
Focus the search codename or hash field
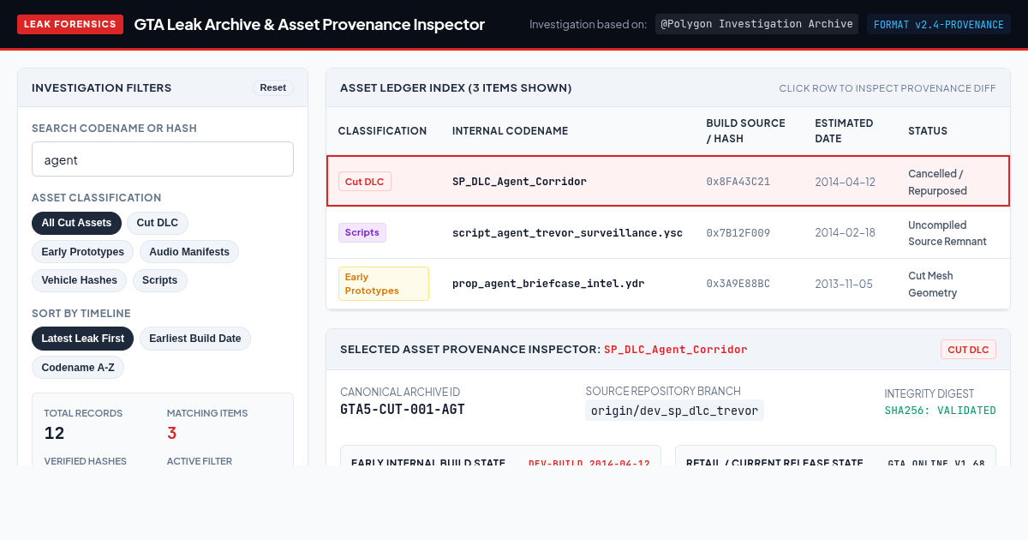163,159
